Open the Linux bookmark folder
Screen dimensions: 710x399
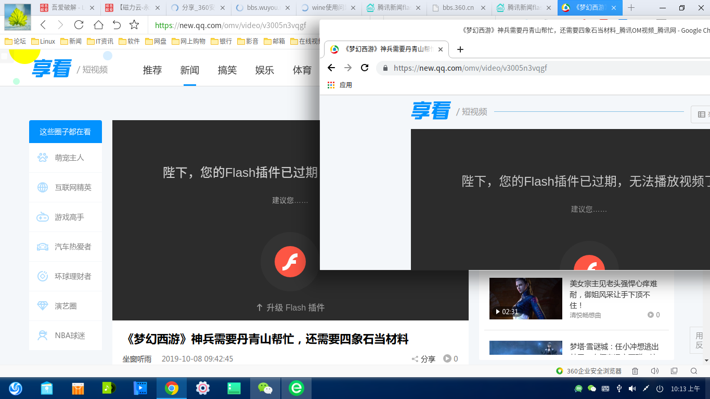(x=43, y=41)
